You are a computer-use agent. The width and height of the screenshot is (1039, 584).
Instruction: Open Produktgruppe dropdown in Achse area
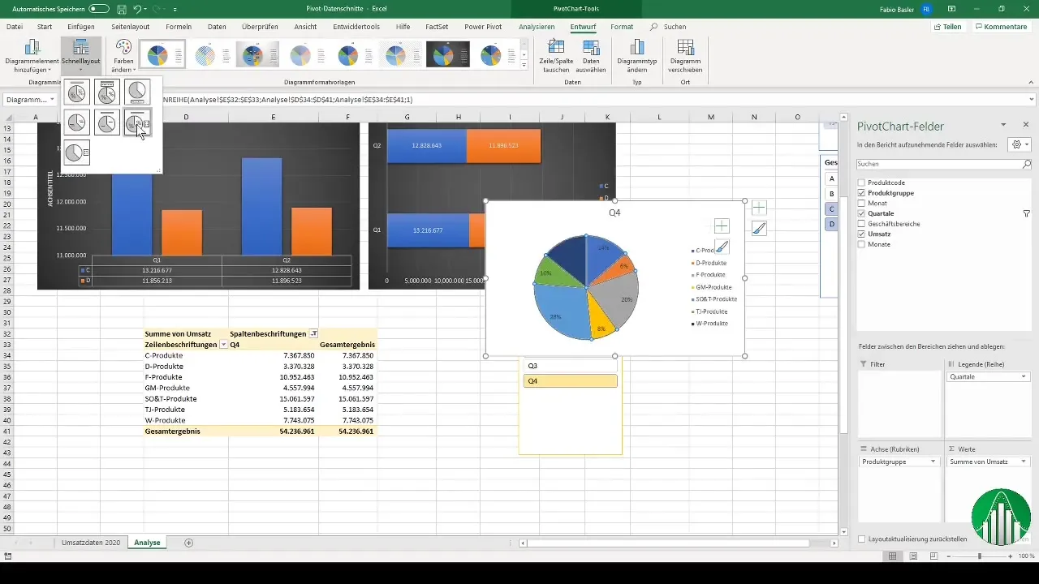[x=933, y=461]
